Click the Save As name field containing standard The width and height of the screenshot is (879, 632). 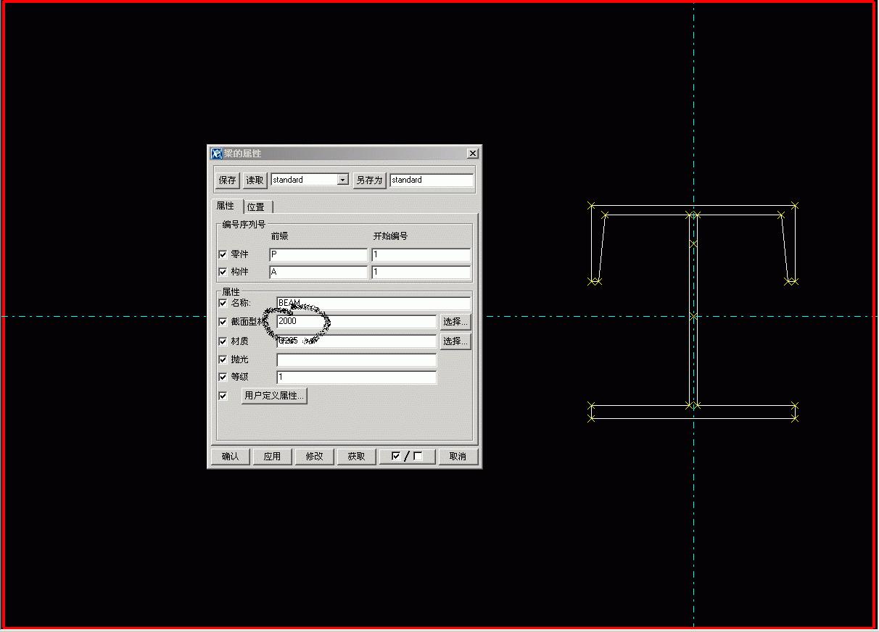coord(432,180)
